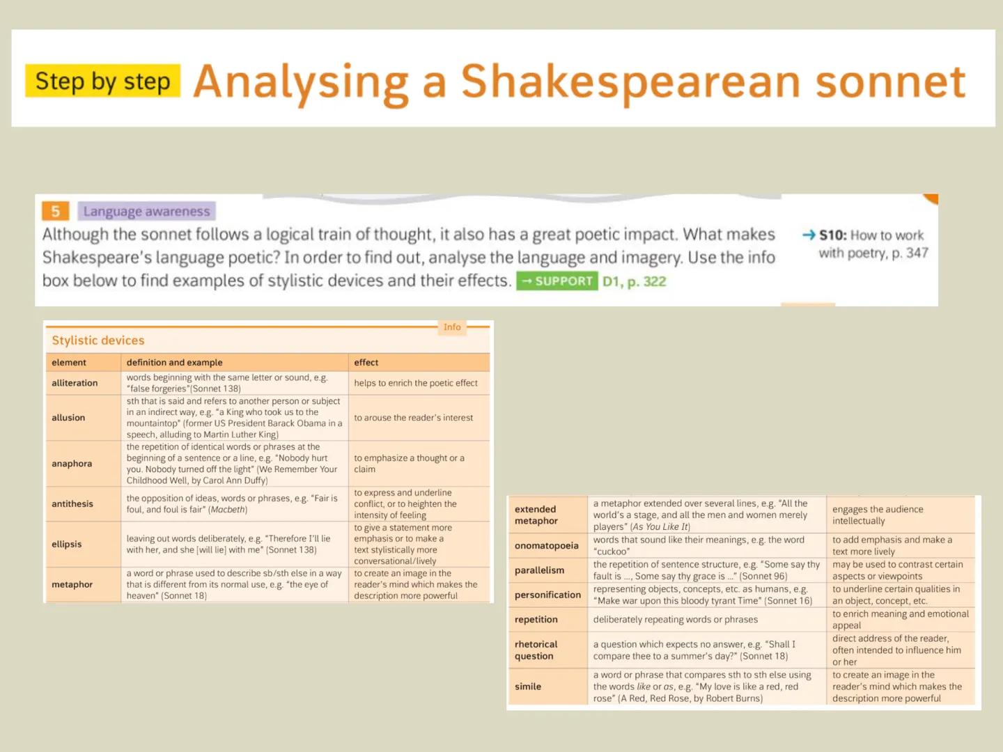
Task: Click the alliteration definition with 'false forgeries'
Action: 227,383
